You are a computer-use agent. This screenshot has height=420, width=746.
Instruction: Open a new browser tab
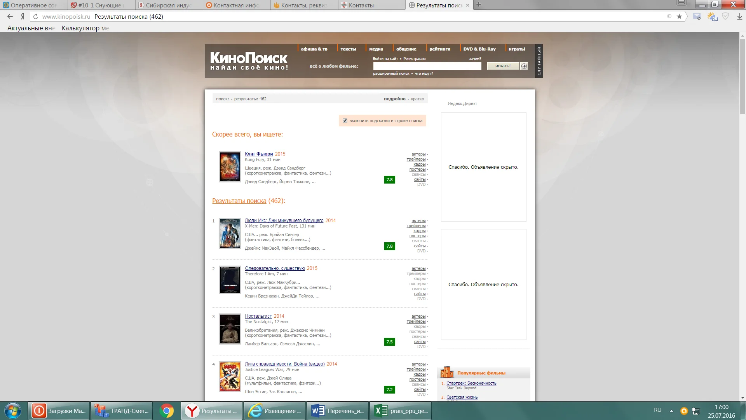click(479, 5)
